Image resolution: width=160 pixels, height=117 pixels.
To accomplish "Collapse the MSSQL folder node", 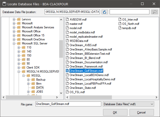I will click(x=23, y=76).
